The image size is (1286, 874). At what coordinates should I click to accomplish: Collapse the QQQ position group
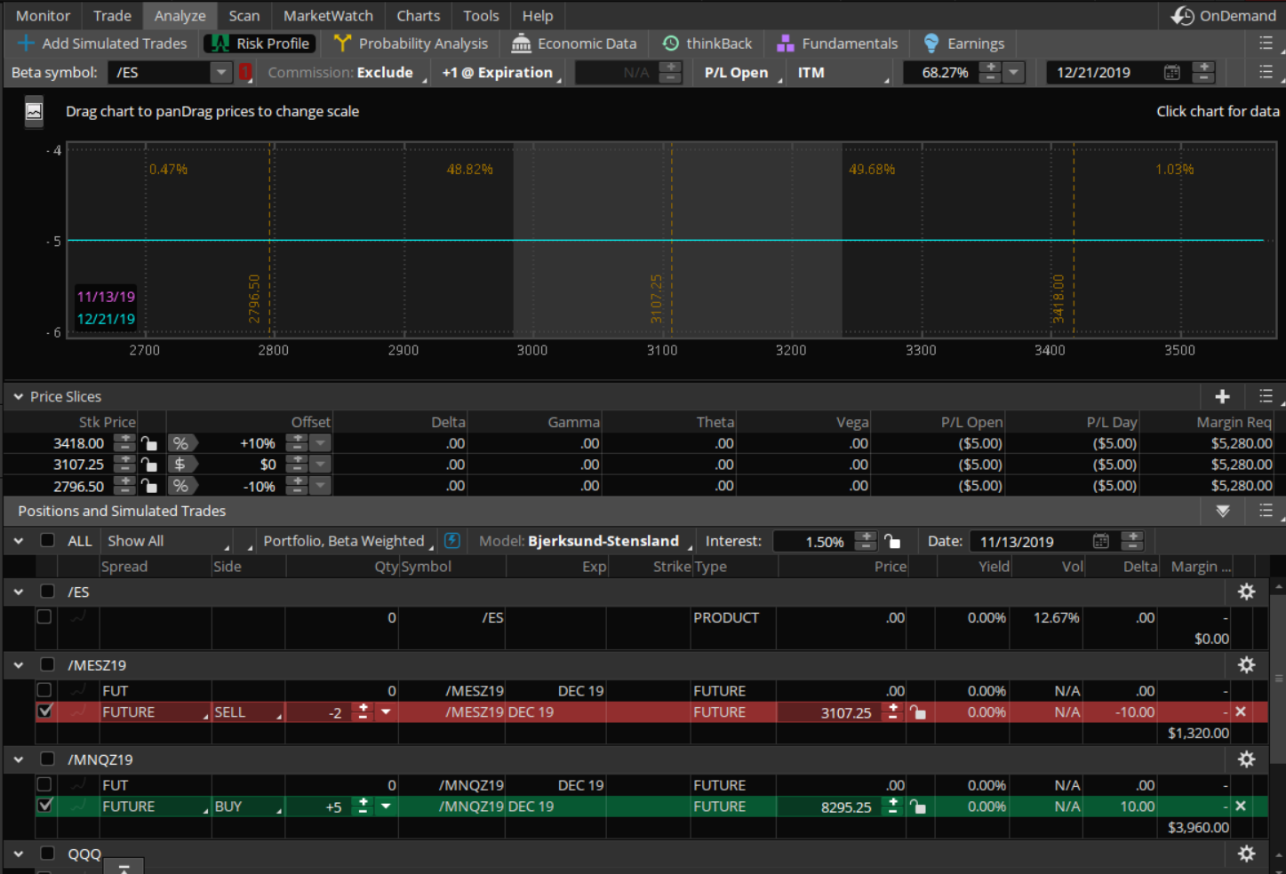pos(18,854)
